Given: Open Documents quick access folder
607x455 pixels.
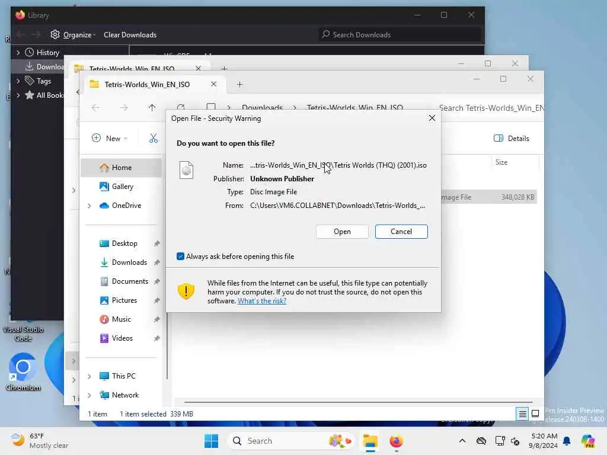Looking at the screenshot, I should coord(130,281).
